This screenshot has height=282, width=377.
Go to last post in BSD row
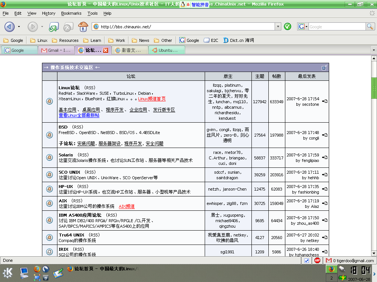point(325,135)
